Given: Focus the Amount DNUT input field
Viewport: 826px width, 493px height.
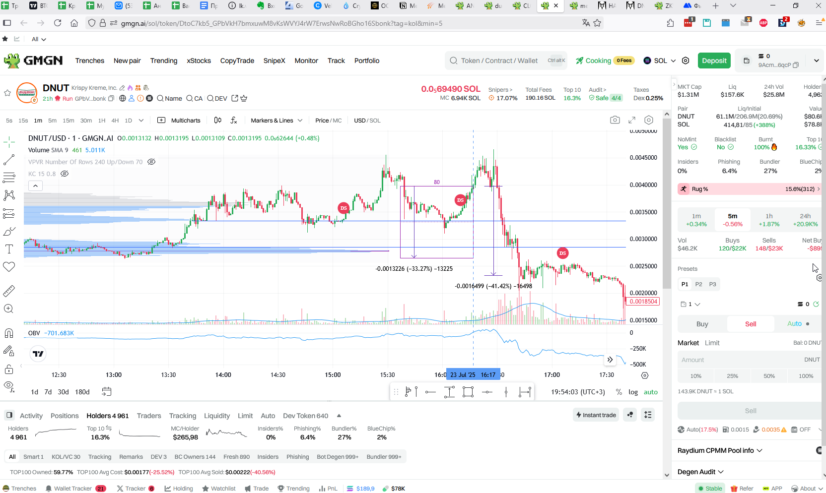Looking at the screenshot, I should 750,360.
